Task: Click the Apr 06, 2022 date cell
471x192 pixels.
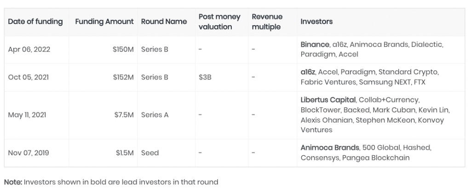Action: tap(29, 50)
